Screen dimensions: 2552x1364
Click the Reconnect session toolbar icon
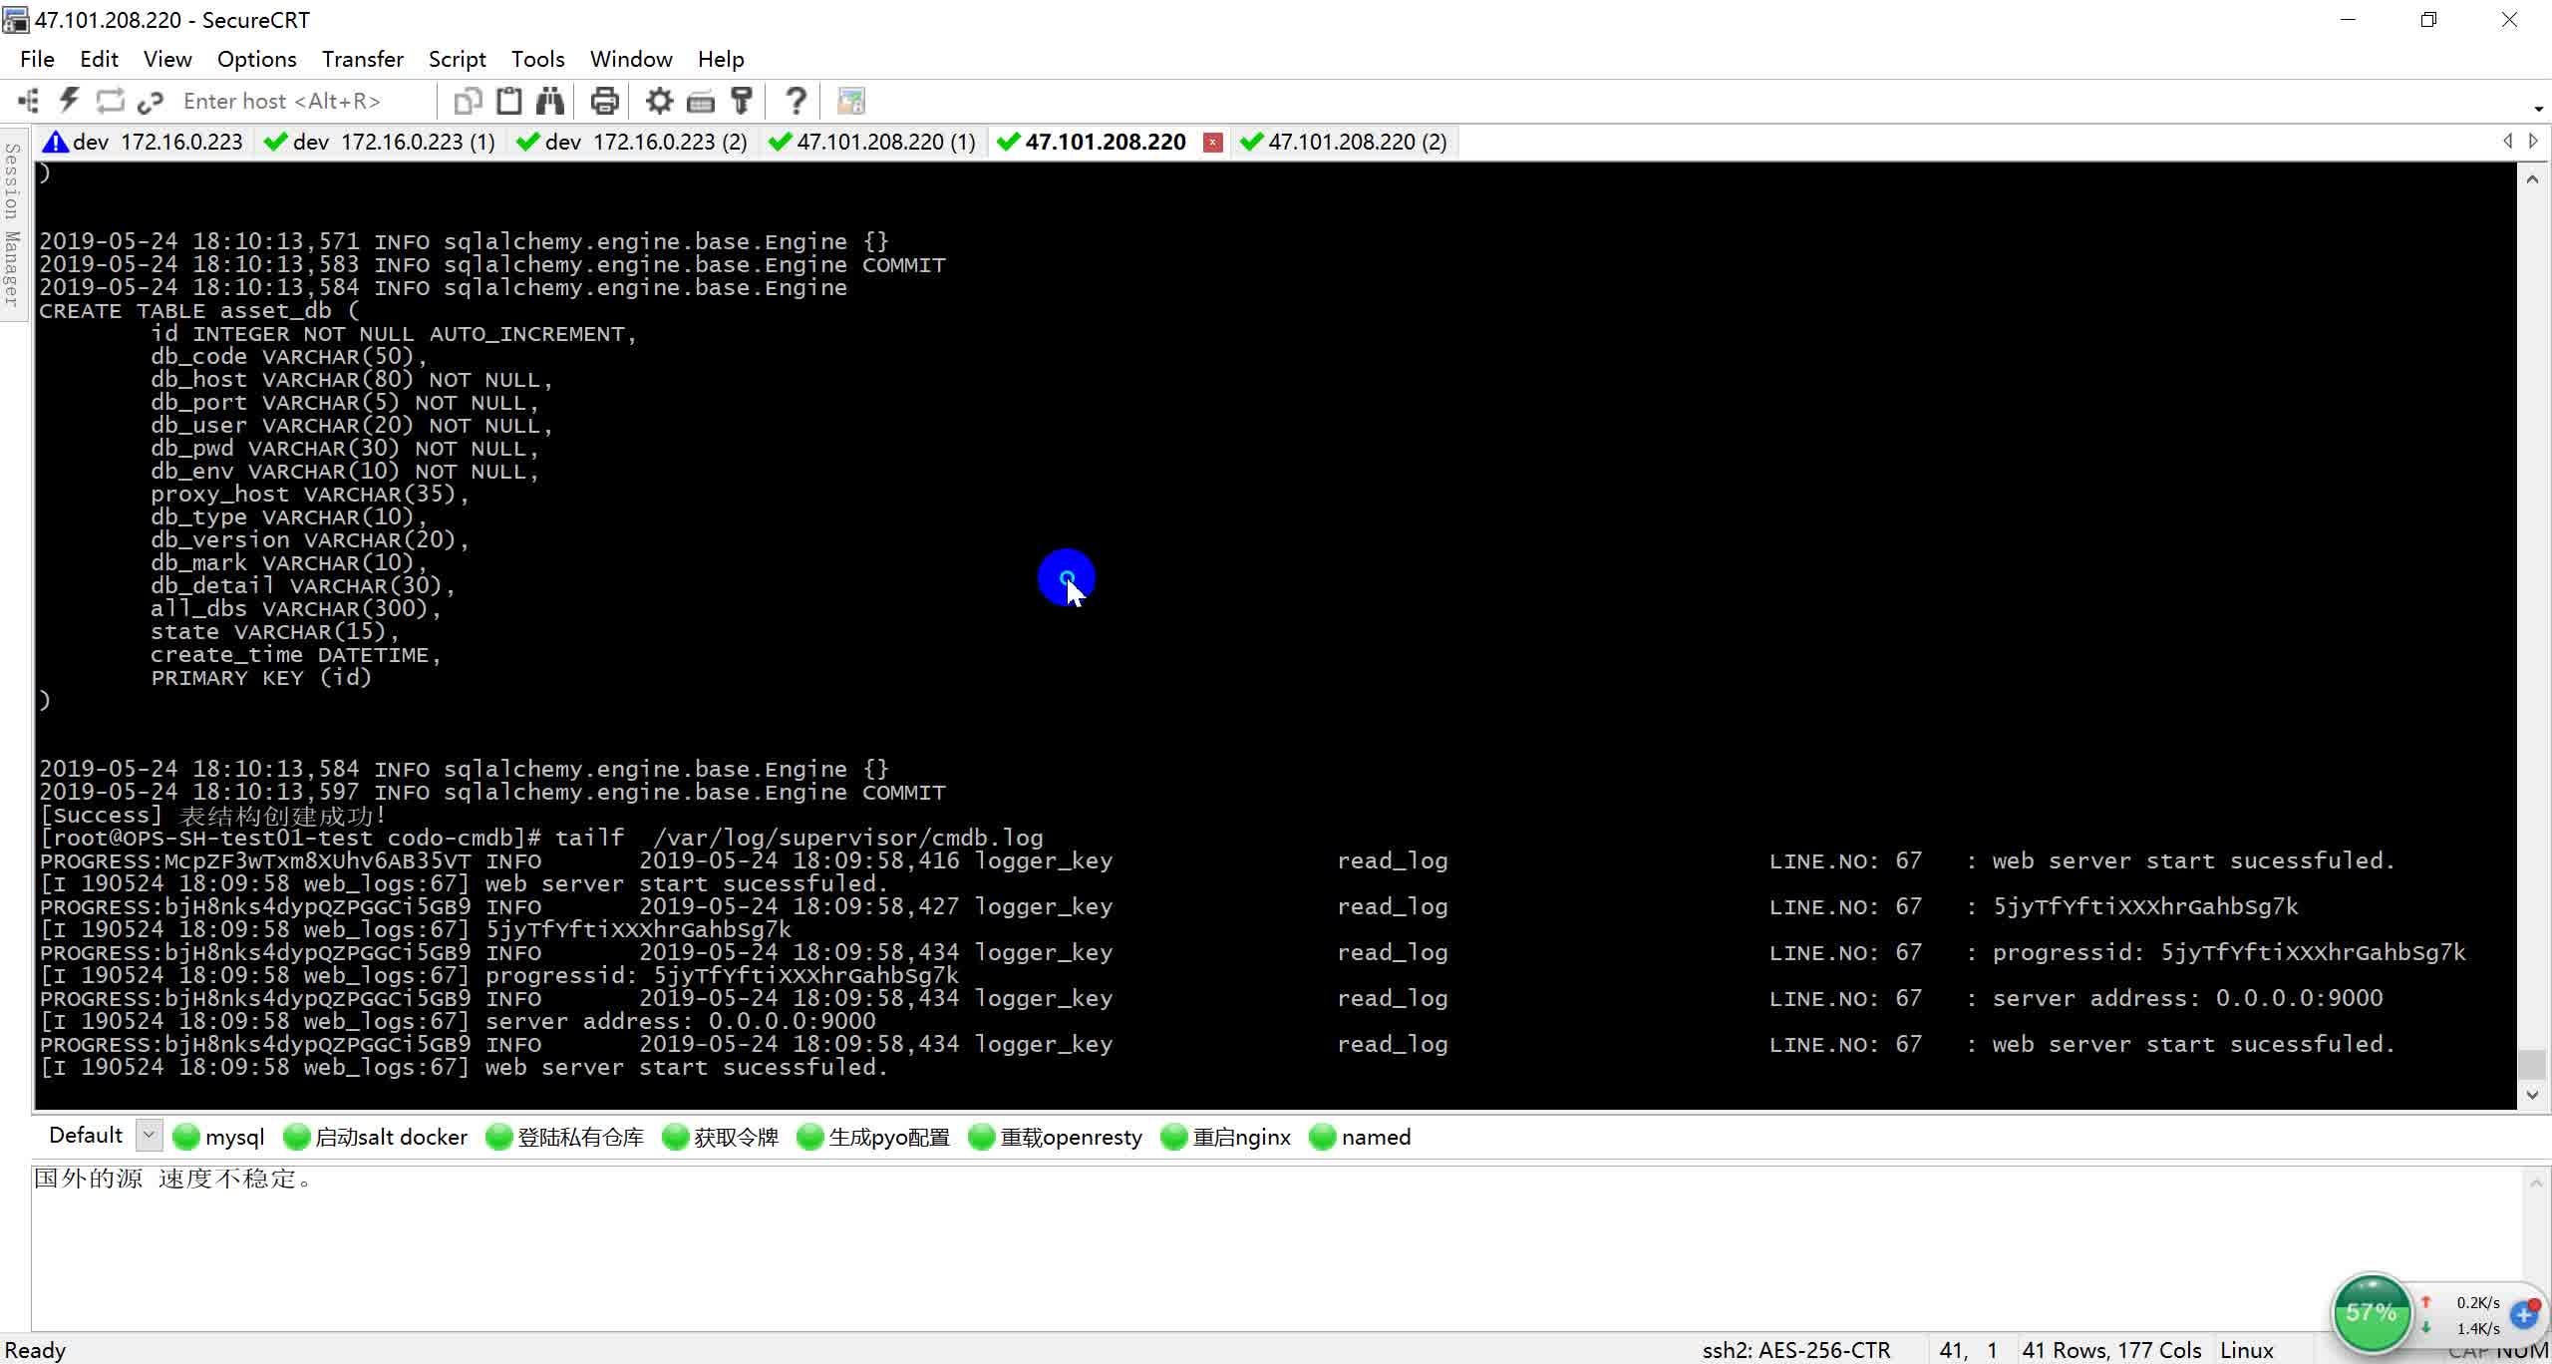pyautogui.click(x=110, y=101)
